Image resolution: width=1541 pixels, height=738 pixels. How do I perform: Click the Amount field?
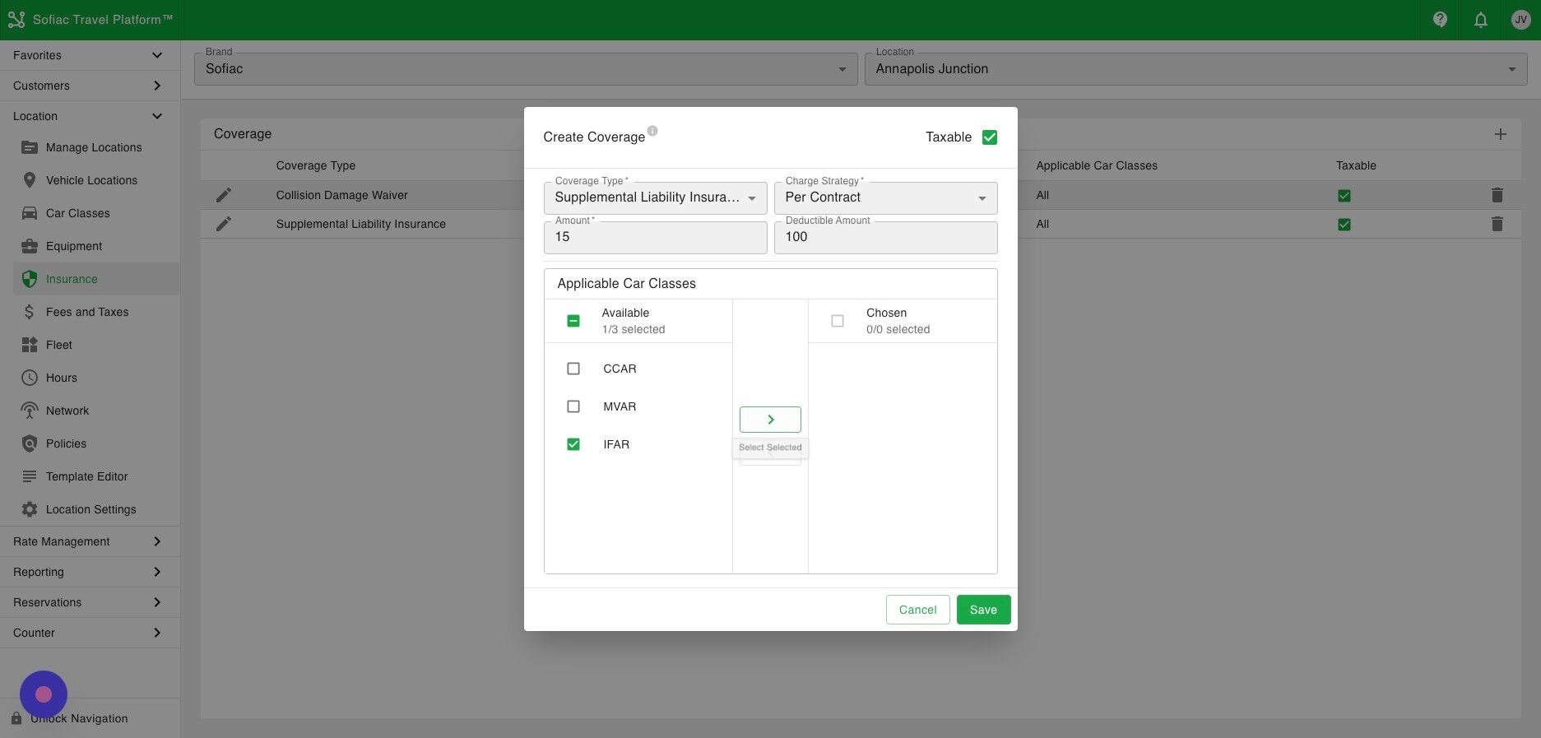coord(656,238)
